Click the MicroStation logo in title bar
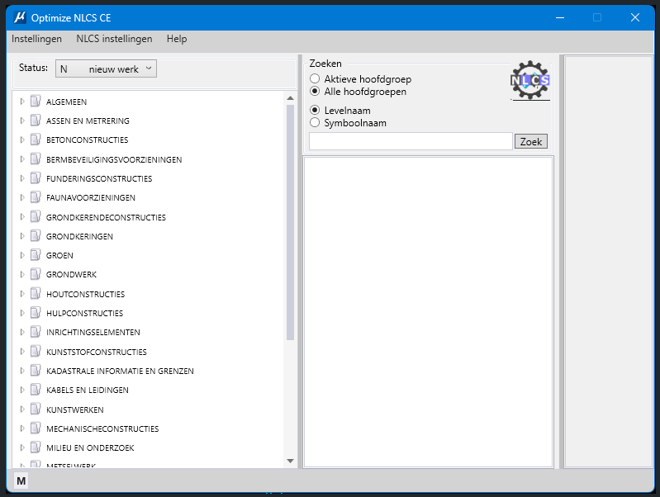 point(20,17)
